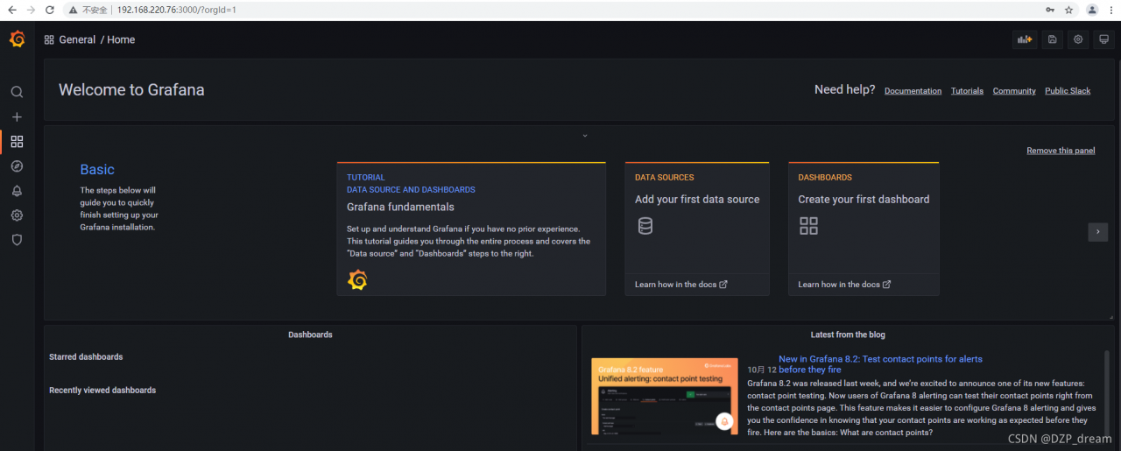Open Learn how in the docs under Dashboards
The height and width of the screenshot is (451, 1121).
click(844, 285)
